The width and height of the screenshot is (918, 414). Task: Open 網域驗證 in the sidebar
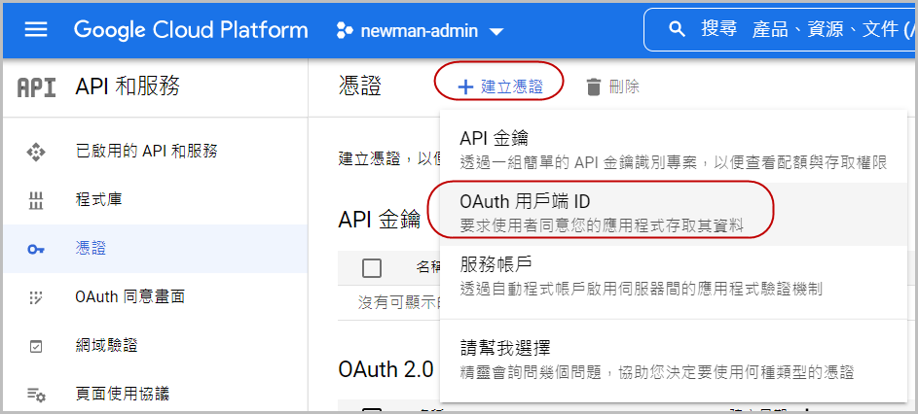click(x=106, y=345)
